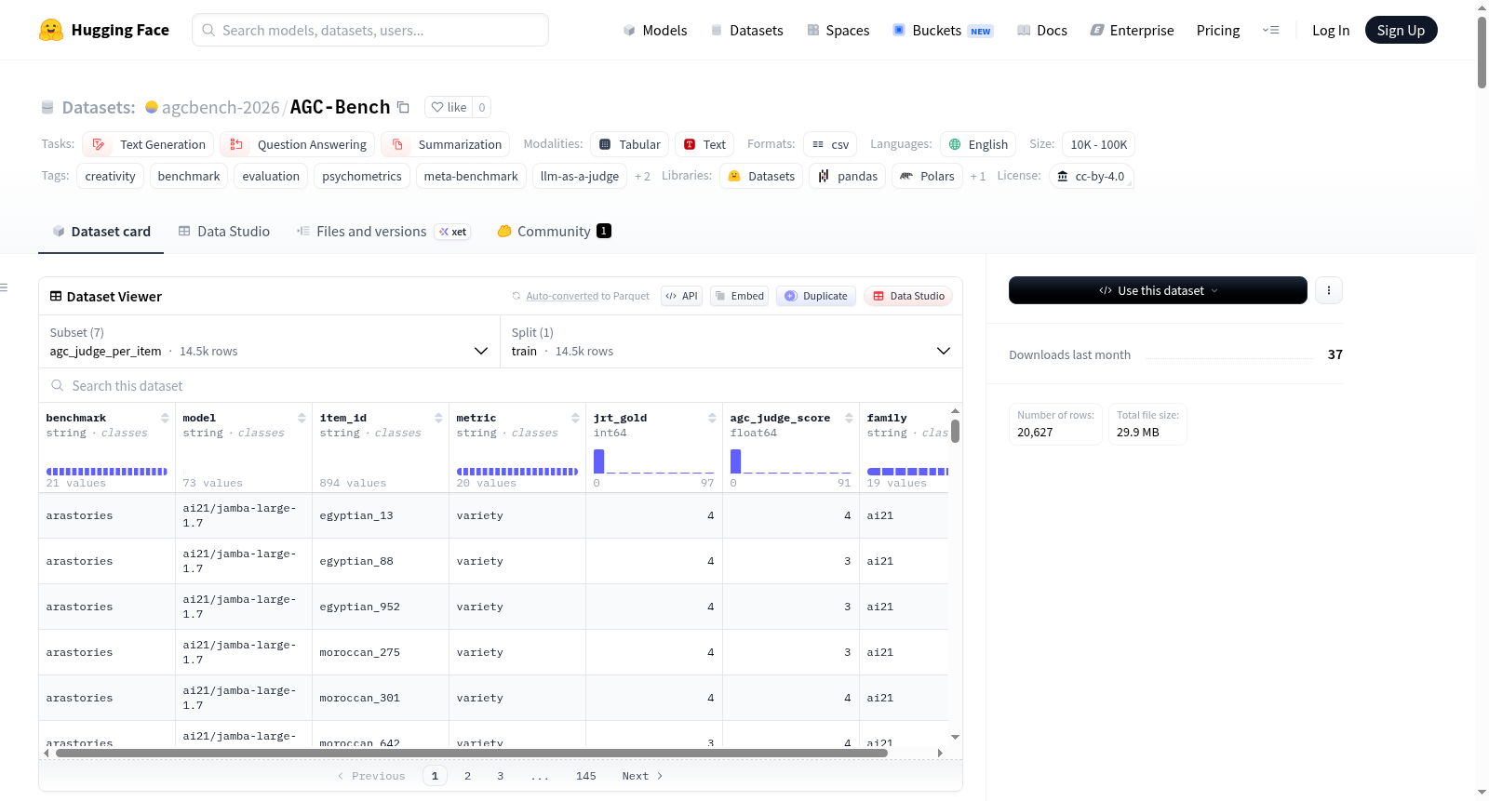Viewport: 1489px width, 801px height.
Task: Sort by the jrt_gold column
Action: 712,418
